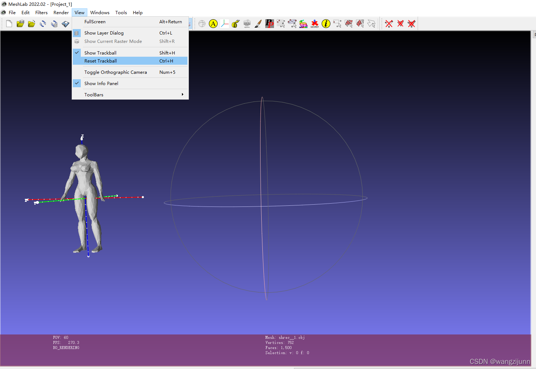Click the New Empty Project icon
Viewport: 536px width, 369px height.
tap(9, 24)
